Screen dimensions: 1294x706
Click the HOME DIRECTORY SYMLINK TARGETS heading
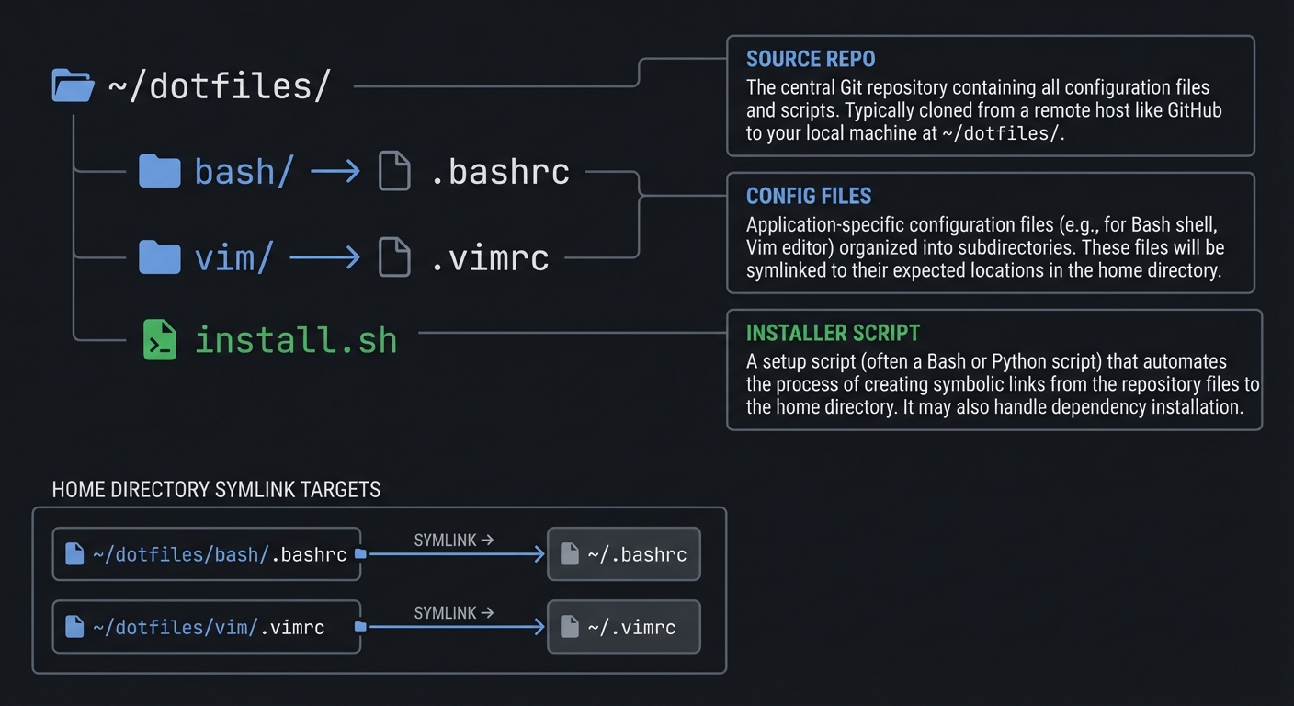click(x=218, y=489)
